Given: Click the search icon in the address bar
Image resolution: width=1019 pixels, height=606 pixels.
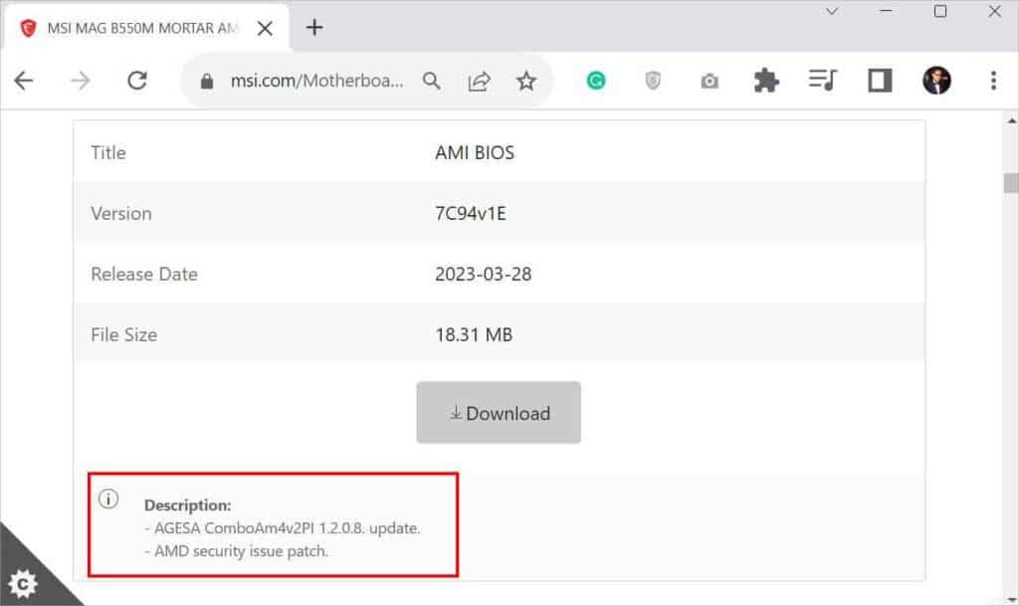Looking at the screenshot, I should 432,81.
